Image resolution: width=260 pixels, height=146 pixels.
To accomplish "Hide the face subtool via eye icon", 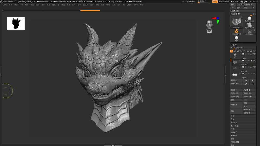I will 254,54.
